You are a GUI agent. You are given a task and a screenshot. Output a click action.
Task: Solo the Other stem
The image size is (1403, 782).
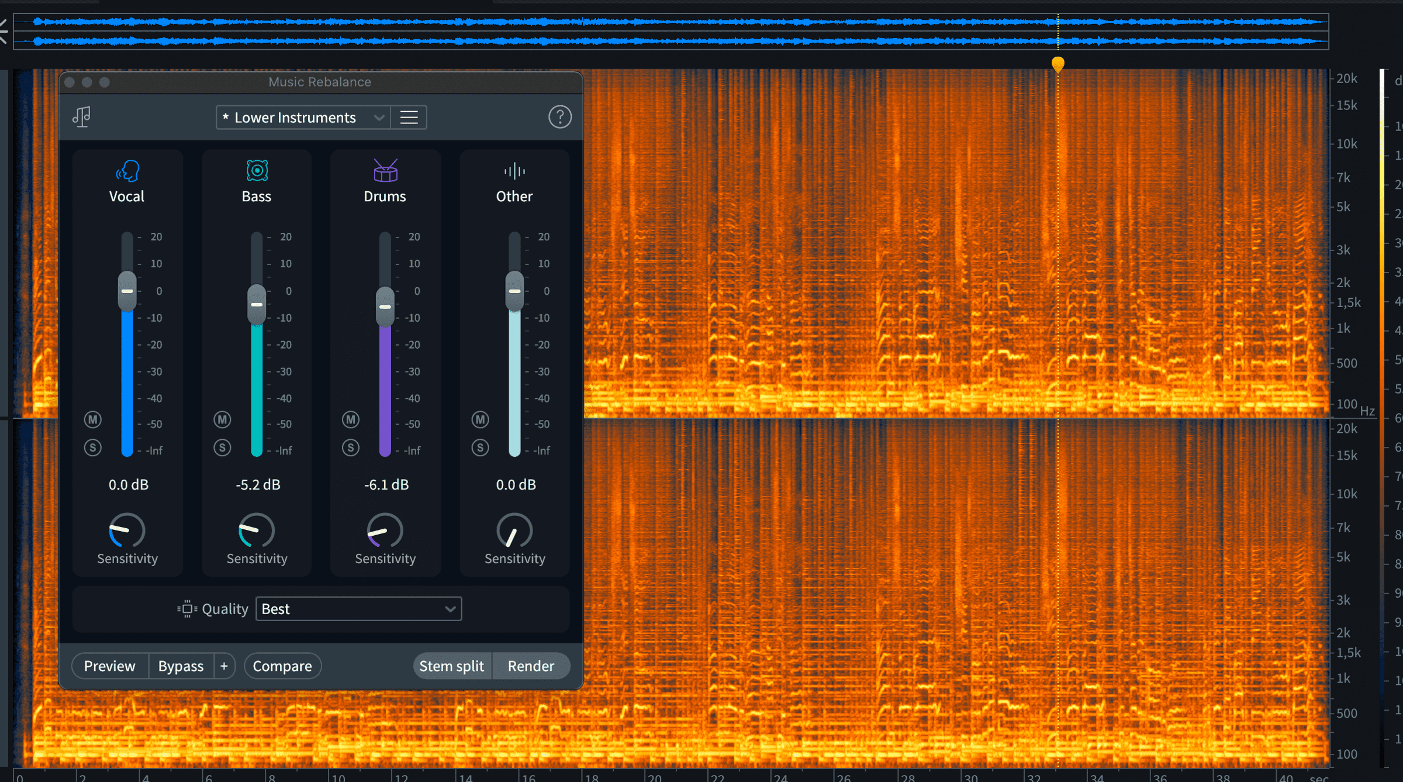click(481, 447)
